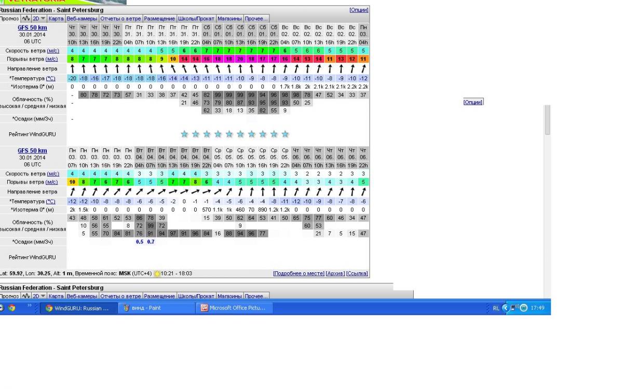Click the vertical scrollbar thumb on the right

[547, 121]
